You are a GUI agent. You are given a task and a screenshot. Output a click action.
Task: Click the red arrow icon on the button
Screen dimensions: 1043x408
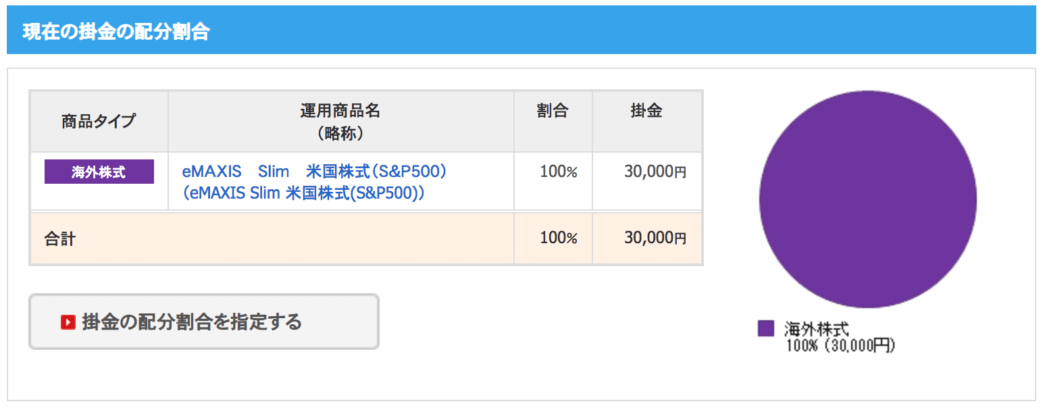68,322
